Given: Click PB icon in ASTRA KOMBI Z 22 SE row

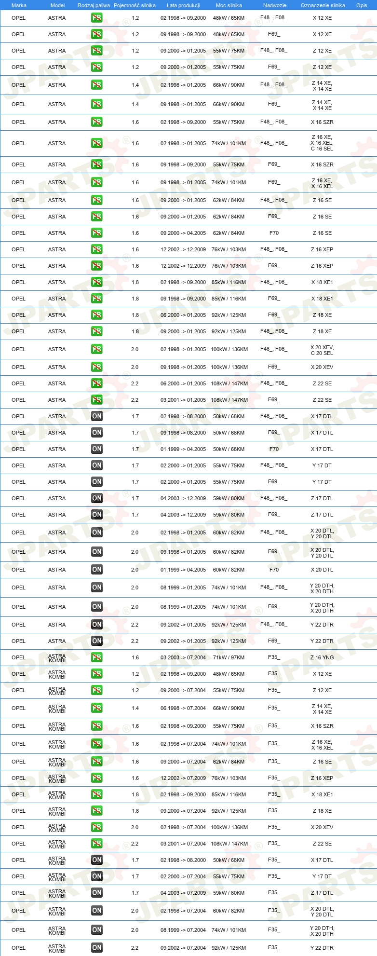Looking at the screenshot, I should 97,844.
